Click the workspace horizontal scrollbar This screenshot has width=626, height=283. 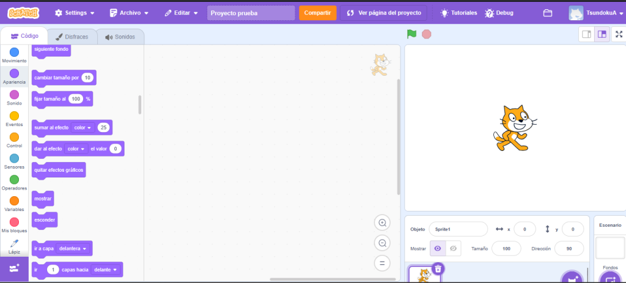[332, 279]
